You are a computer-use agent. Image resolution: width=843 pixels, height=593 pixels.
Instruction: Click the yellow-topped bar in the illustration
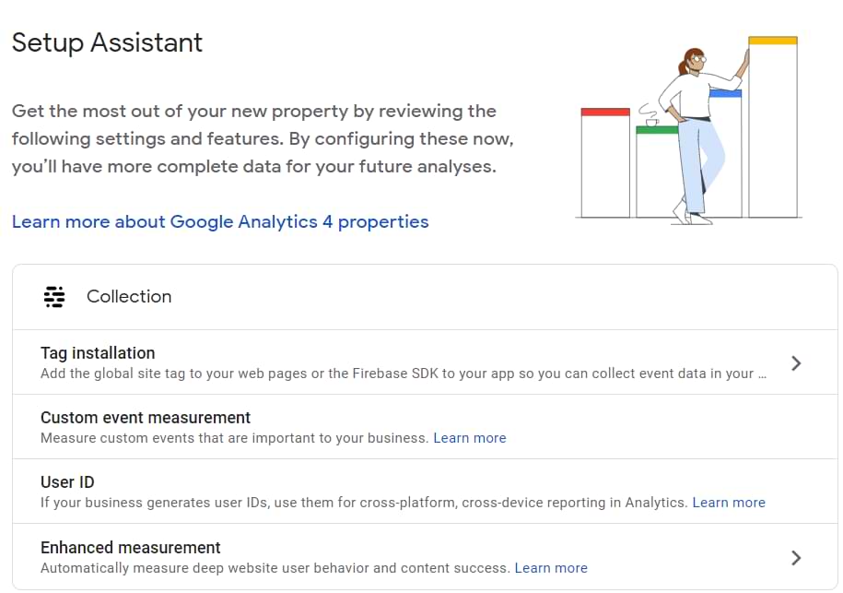pyautogui.click(x=772, y=129)
